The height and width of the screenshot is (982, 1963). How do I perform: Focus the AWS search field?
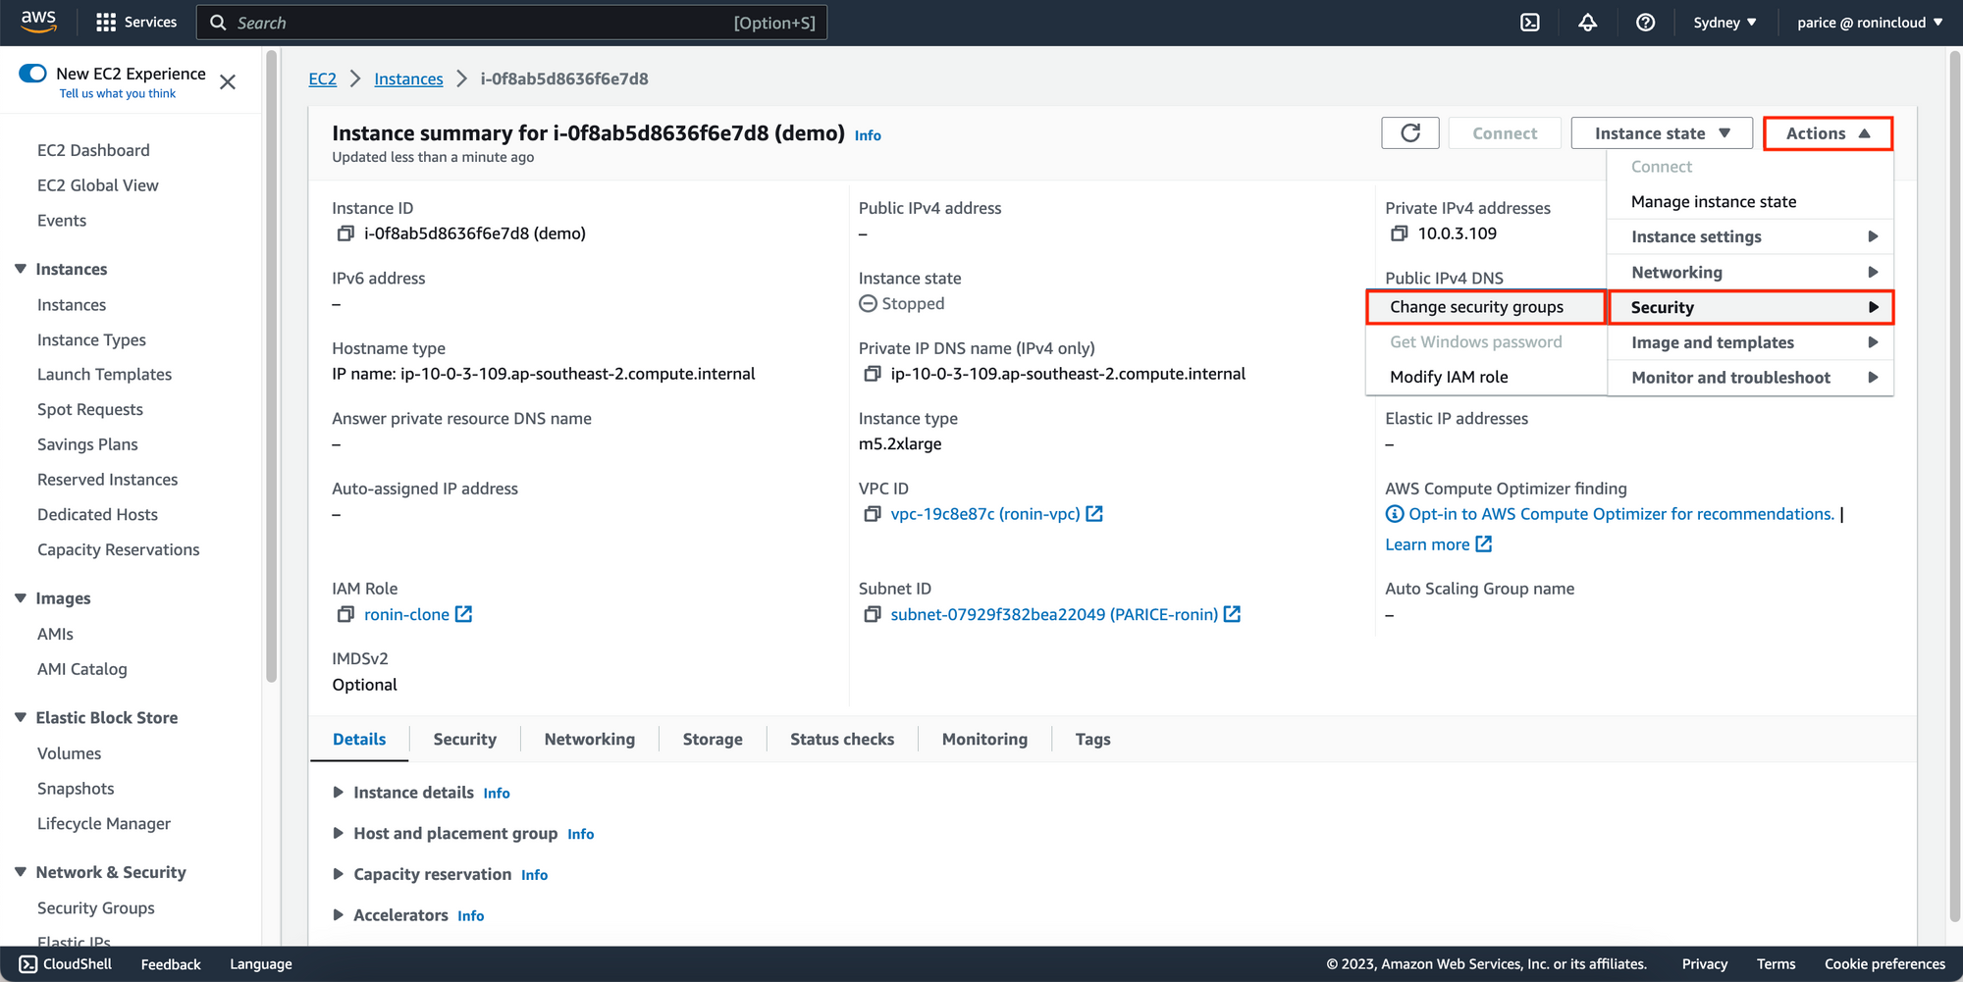click(511, 23)
